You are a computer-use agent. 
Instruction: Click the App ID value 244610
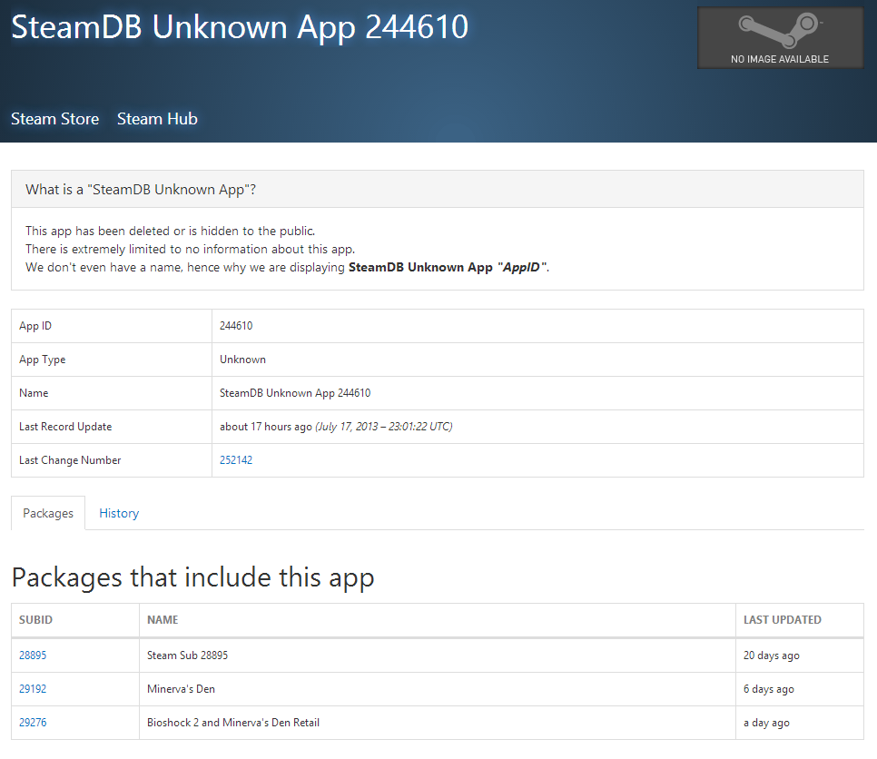tap(236, 326)
